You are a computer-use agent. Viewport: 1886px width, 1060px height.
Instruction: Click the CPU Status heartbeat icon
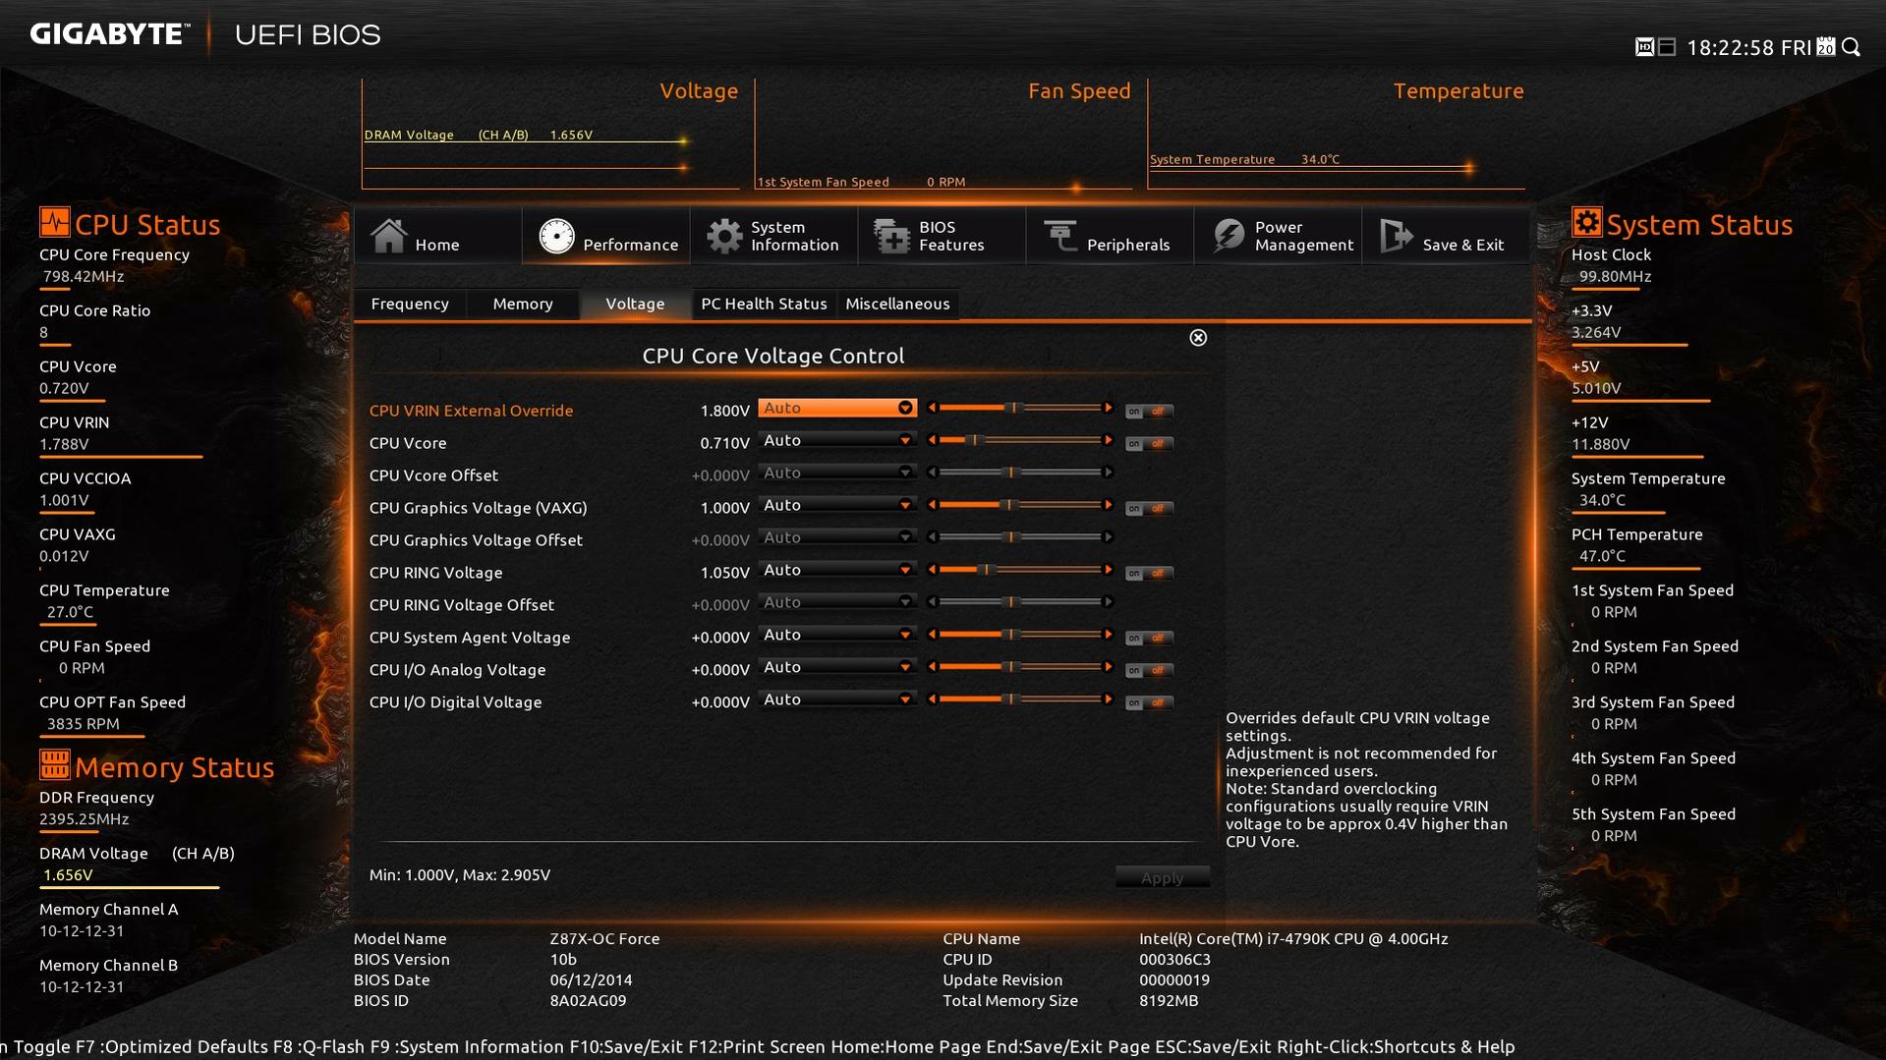54,222
